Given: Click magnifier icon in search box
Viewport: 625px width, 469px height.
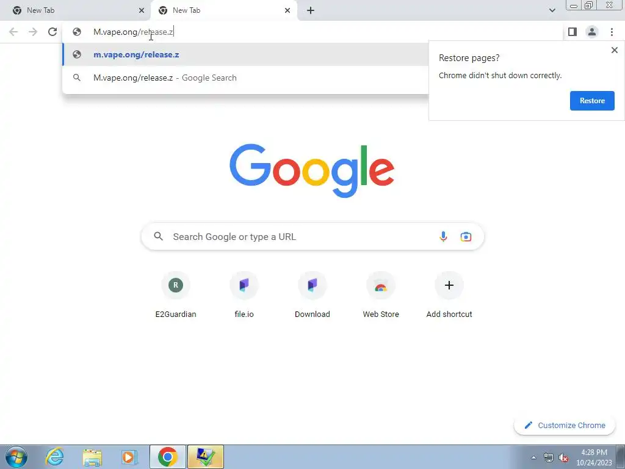Looking at the screenshot, I should (x=158, y=236).
